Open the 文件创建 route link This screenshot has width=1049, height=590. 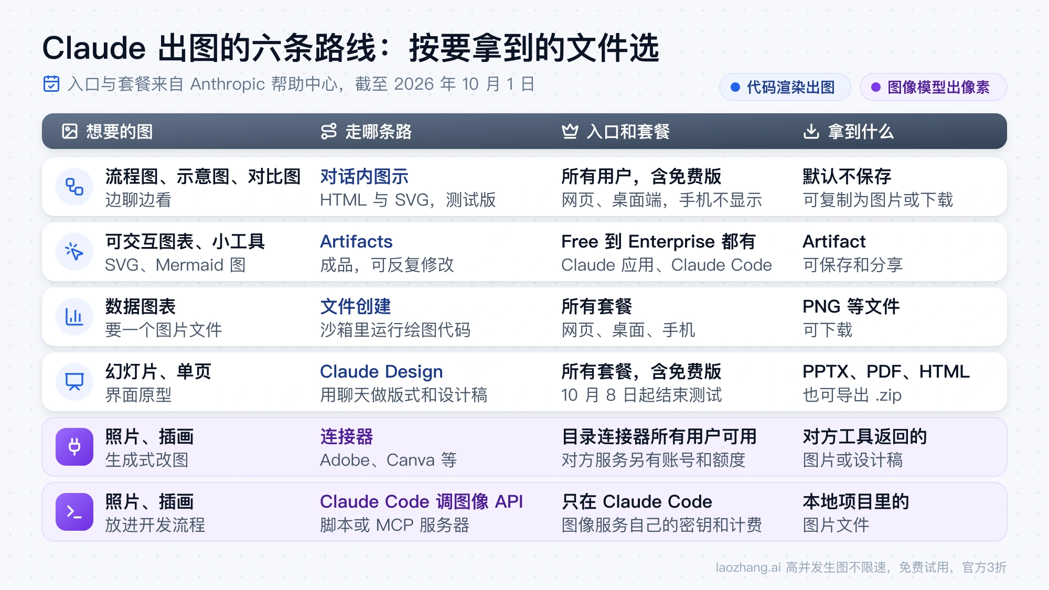pos(356,307)
